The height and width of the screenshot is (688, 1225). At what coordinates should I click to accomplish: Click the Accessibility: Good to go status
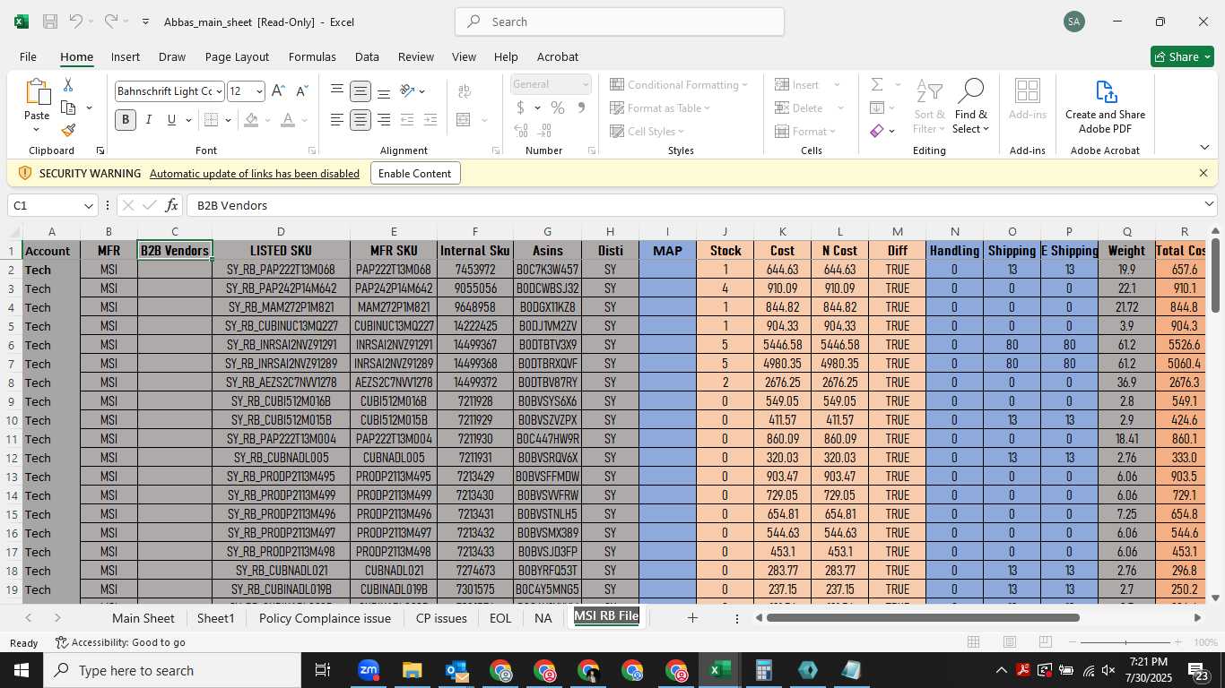click(120, 642)
